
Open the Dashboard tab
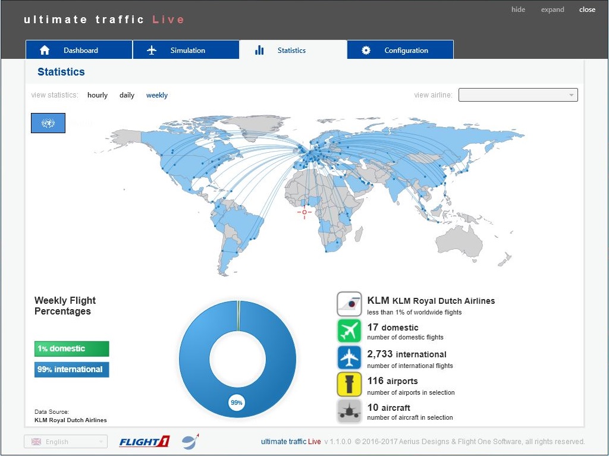coord(79,50)
